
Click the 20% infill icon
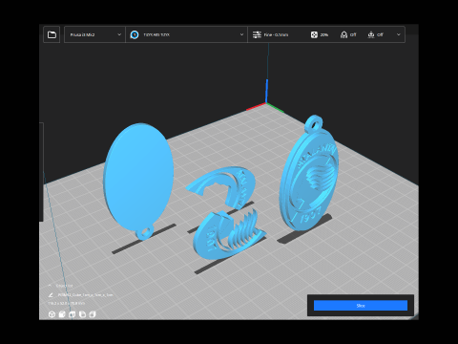(x=314, y=34)
